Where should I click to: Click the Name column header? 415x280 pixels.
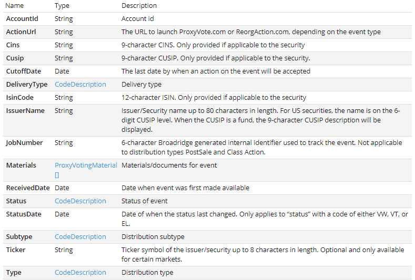tap(15, 6)
